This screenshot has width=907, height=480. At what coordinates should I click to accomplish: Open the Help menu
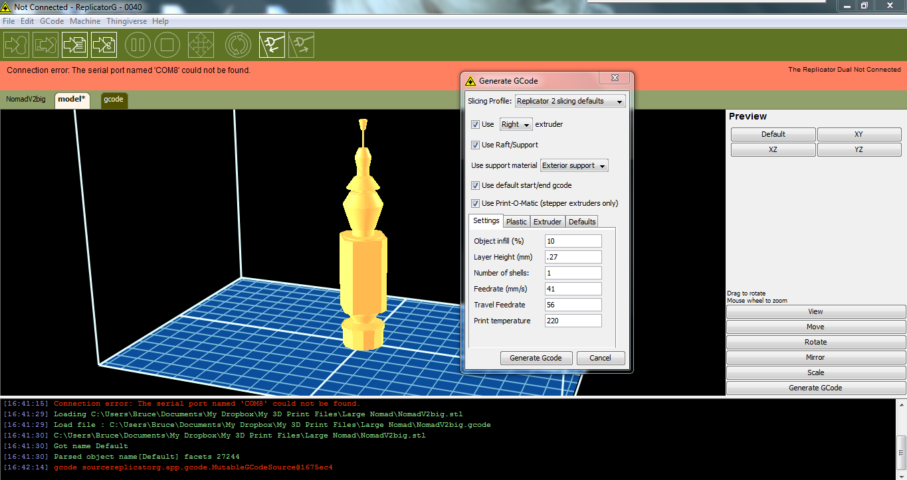click(x=160, y=21)
